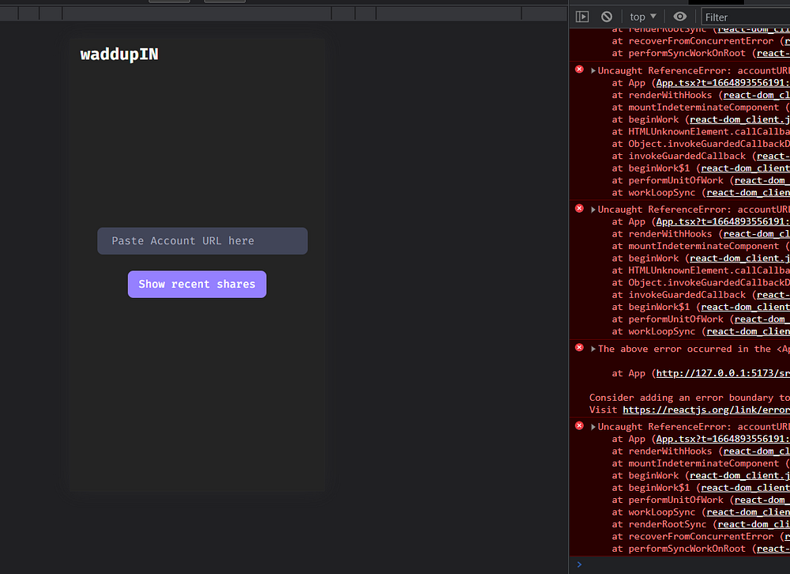Click the 'Show recent shares' button
790x574 pixels.
pyautogui.click(x=197, y=285)
